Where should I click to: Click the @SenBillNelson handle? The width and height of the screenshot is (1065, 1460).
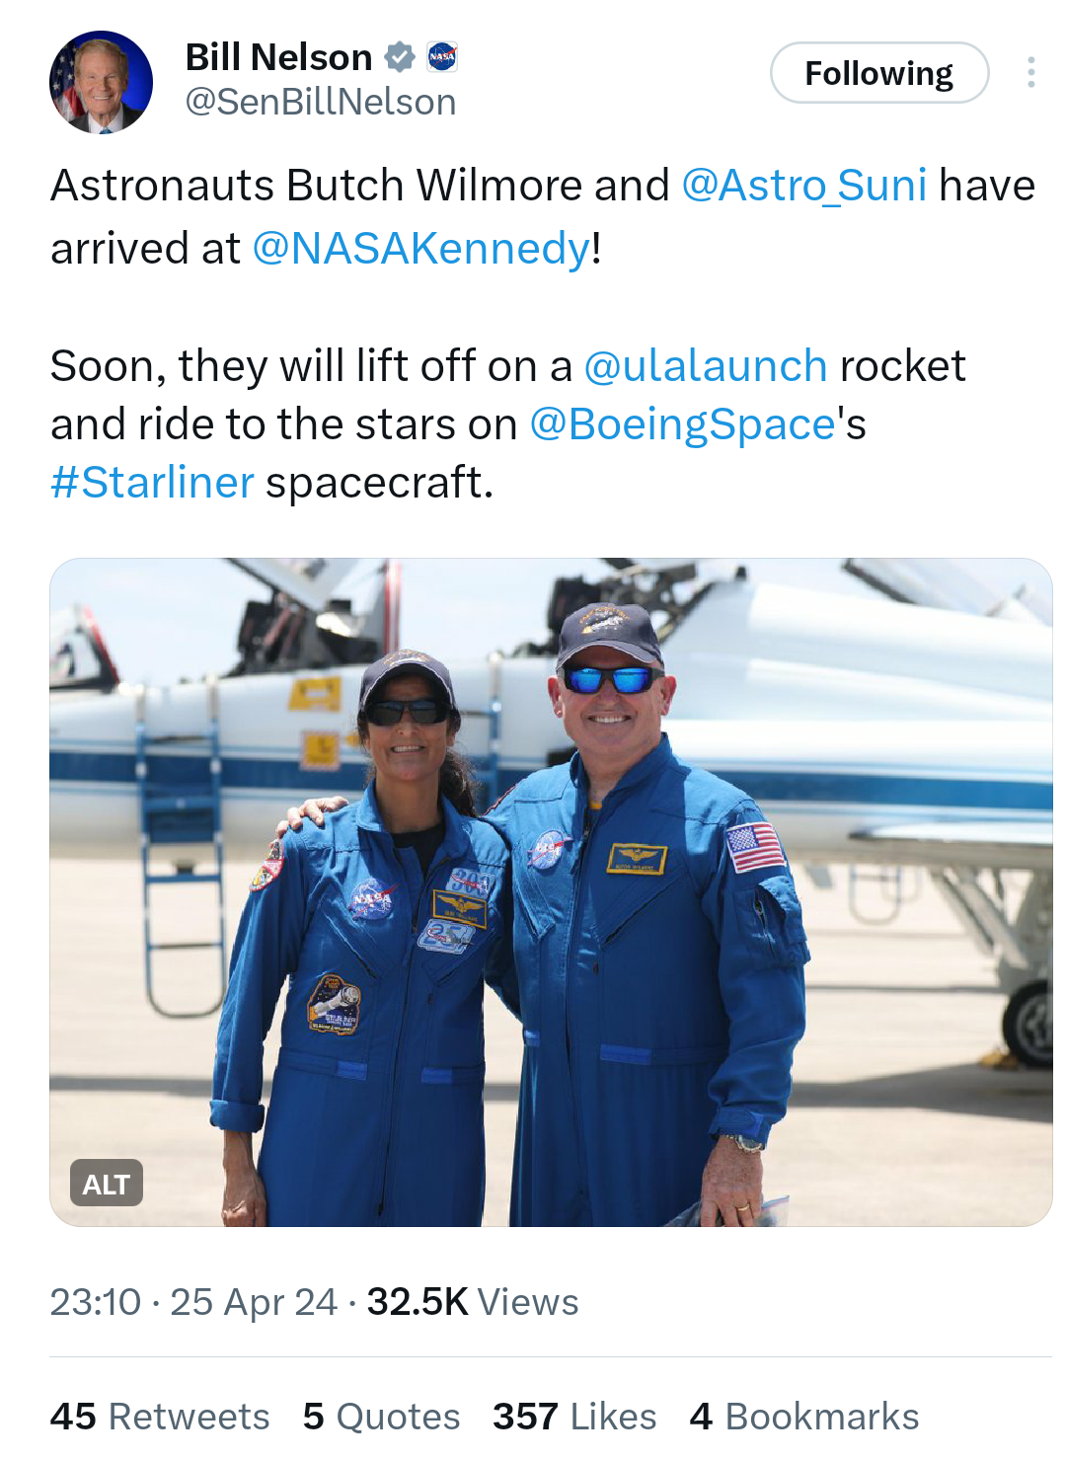pos(321,102)
